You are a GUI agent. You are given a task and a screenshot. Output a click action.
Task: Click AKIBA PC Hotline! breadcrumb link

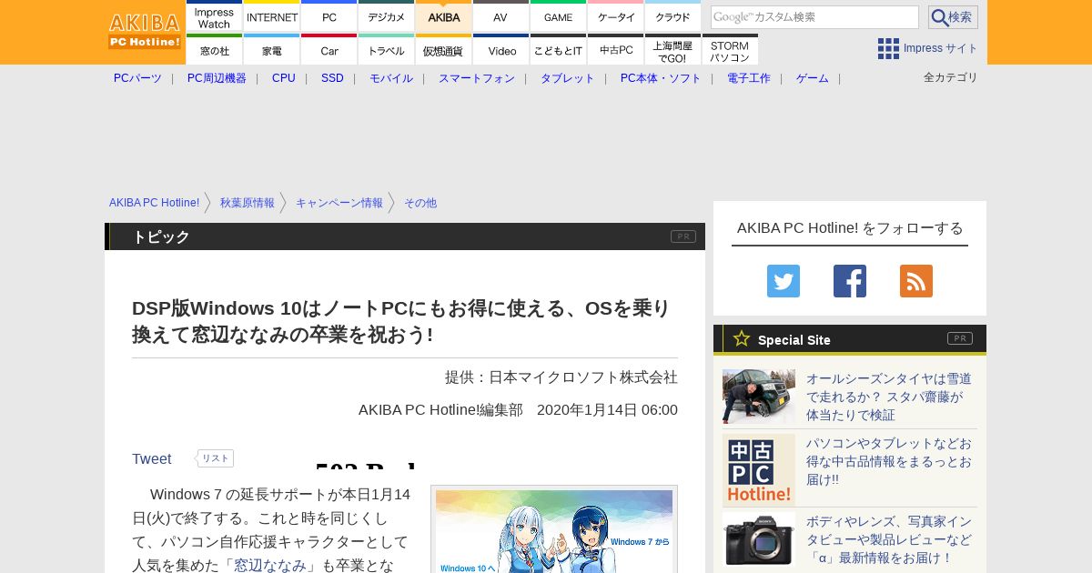(x=155, y=203)
